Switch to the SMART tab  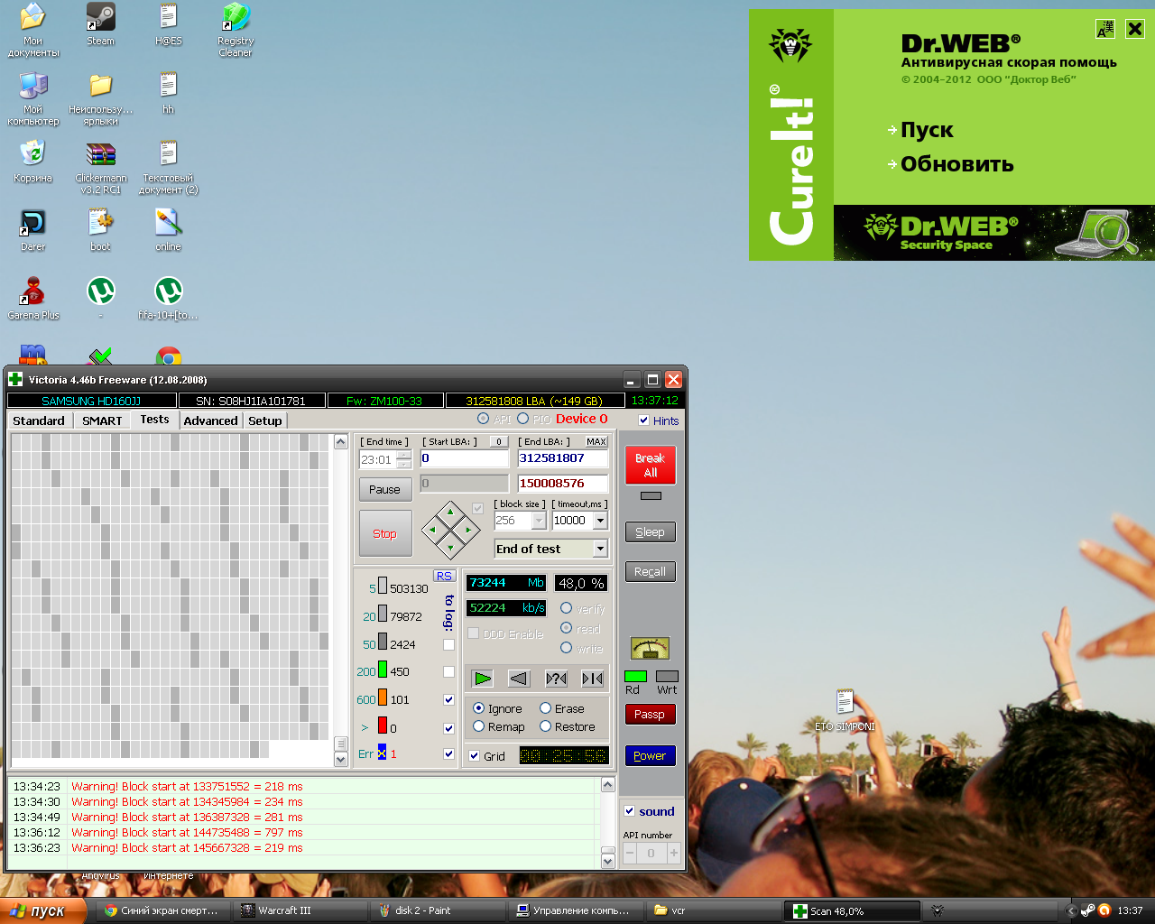(x=102, y=420)
